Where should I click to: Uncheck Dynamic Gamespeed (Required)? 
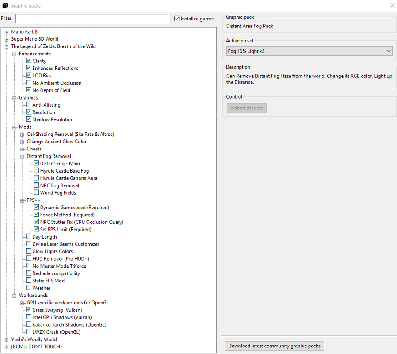point(36,207)
